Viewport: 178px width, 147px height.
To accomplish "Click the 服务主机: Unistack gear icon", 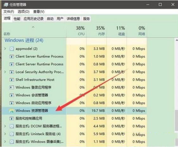I will [x=12, y=134].
